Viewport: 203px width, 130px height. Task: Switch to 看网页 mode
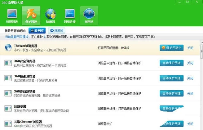[x=37, y=31]
